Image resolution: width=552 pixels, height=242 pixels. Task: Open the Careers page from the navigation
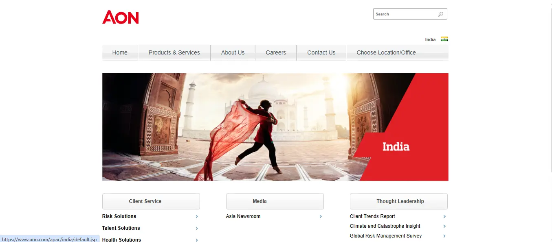[276, 52]
